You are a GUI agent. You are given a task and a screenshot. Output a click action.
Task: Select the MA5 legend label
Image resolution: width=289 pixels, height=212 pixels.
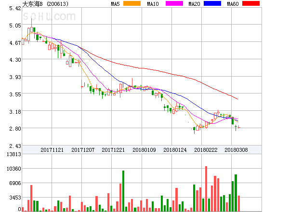116,4
